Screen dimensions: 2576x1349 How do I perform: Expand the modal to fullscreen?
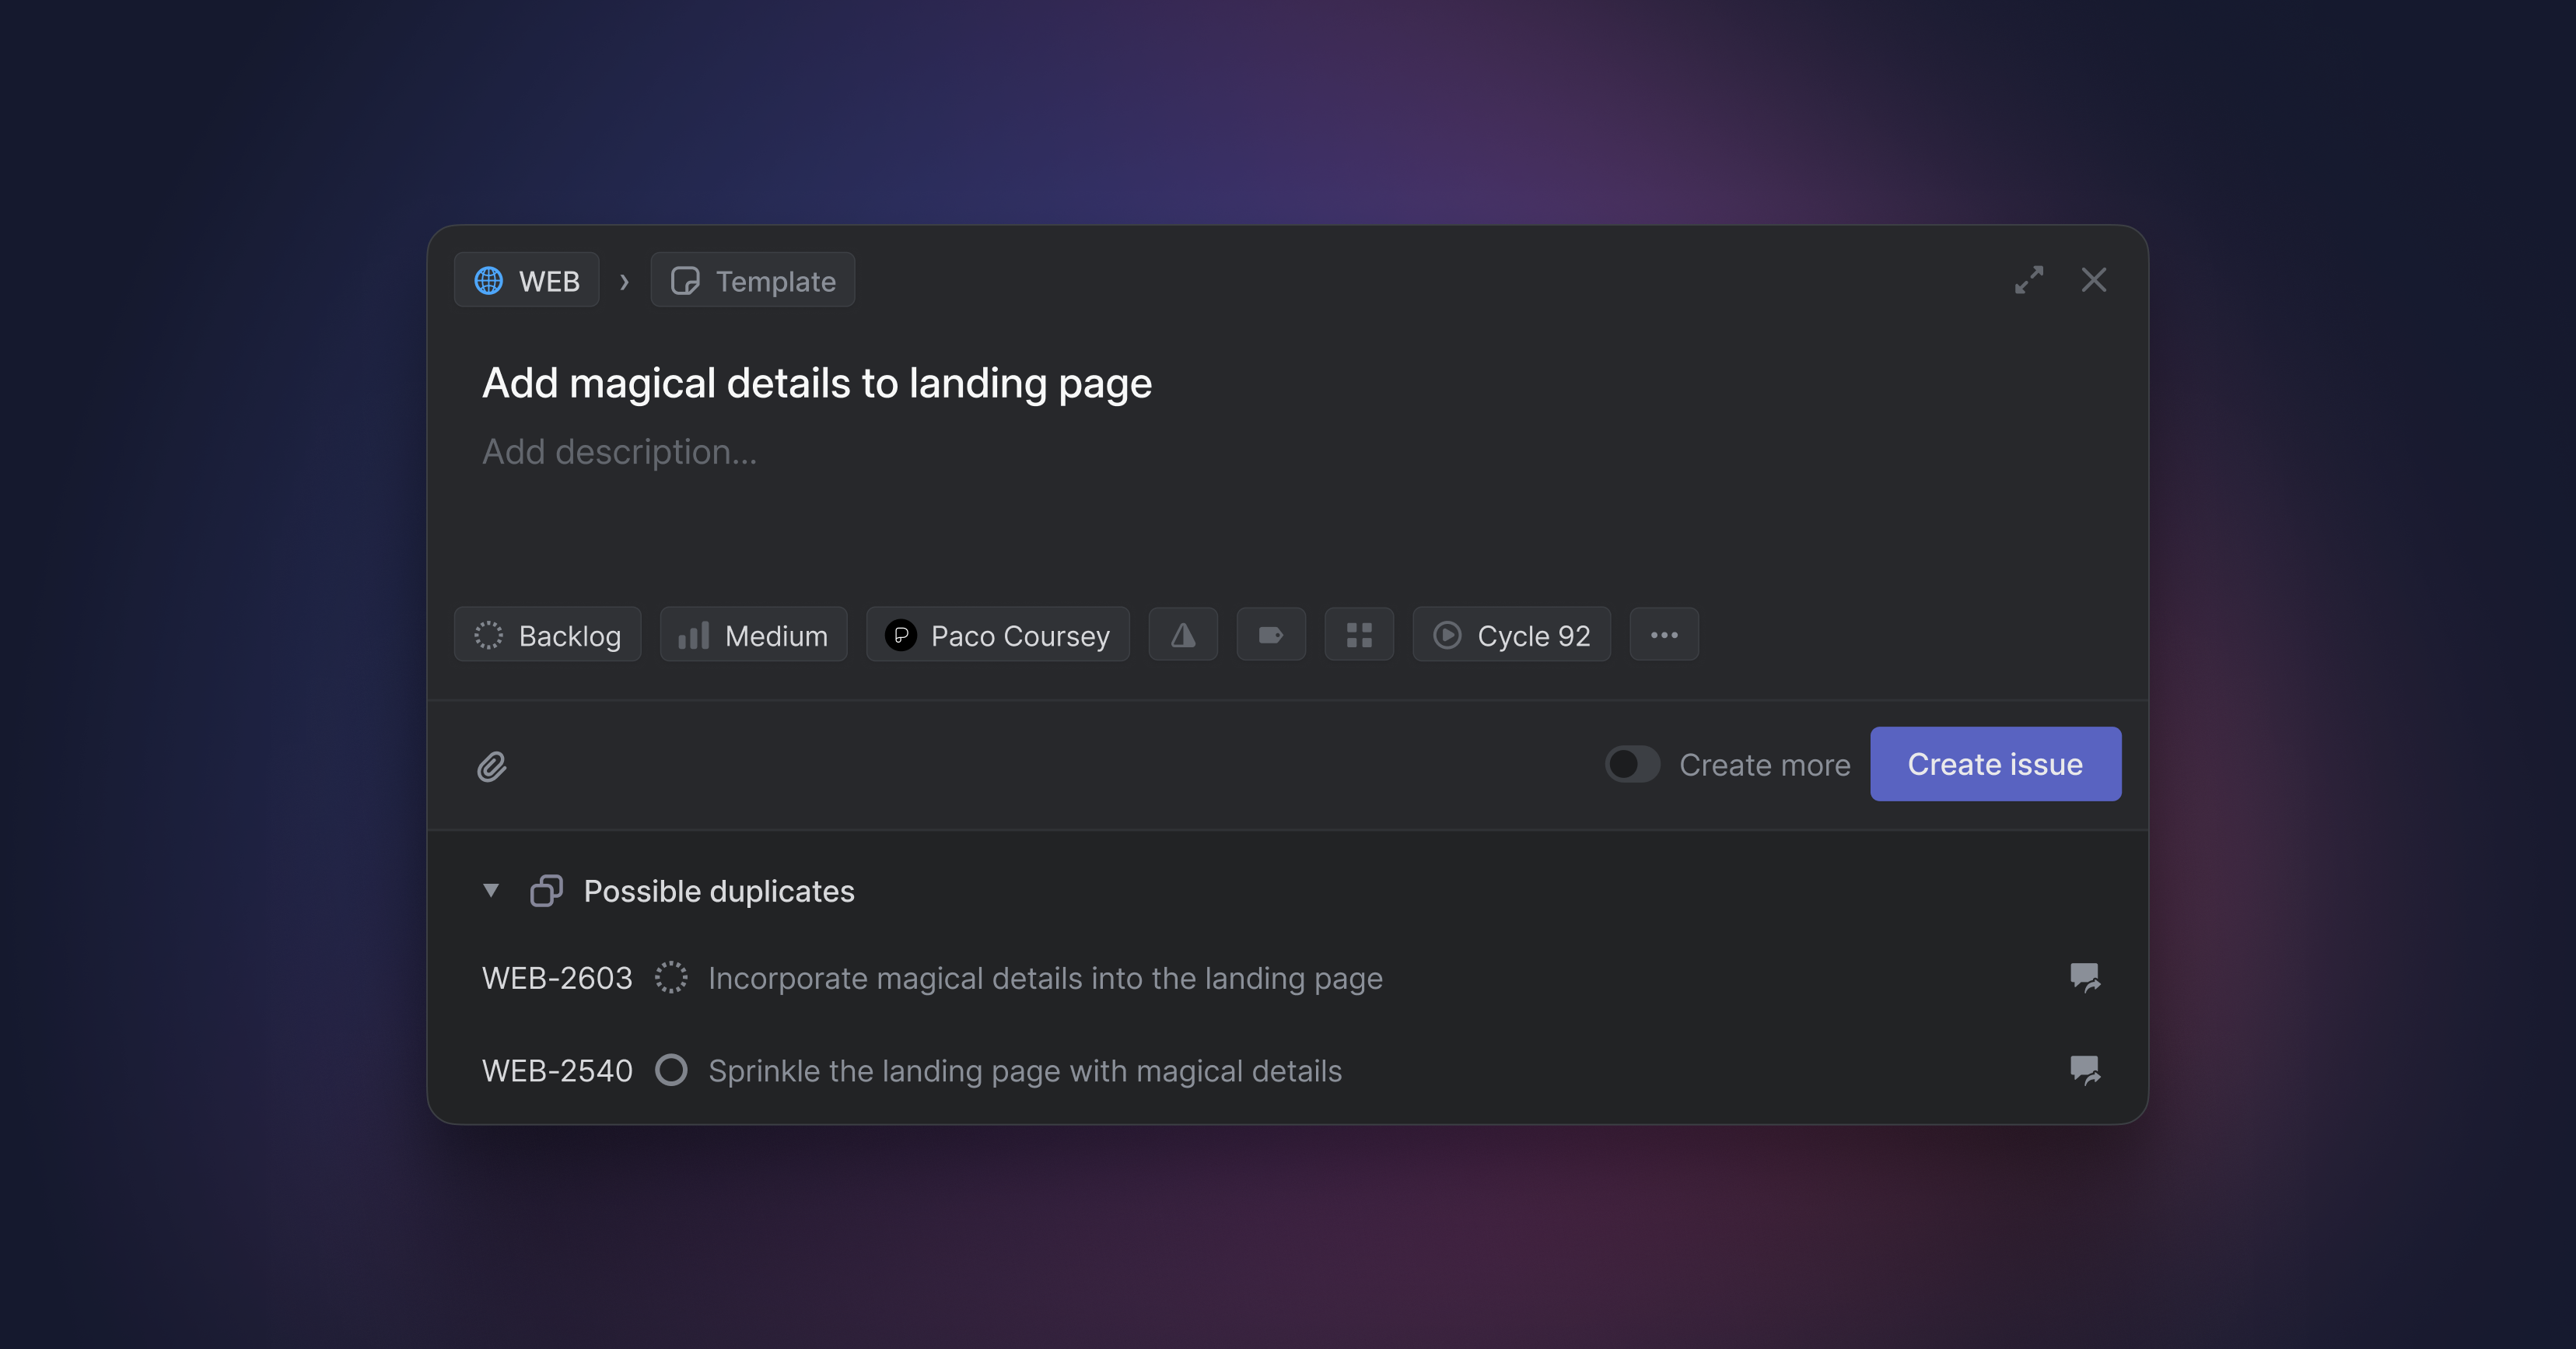click(x=2028, y=280)
